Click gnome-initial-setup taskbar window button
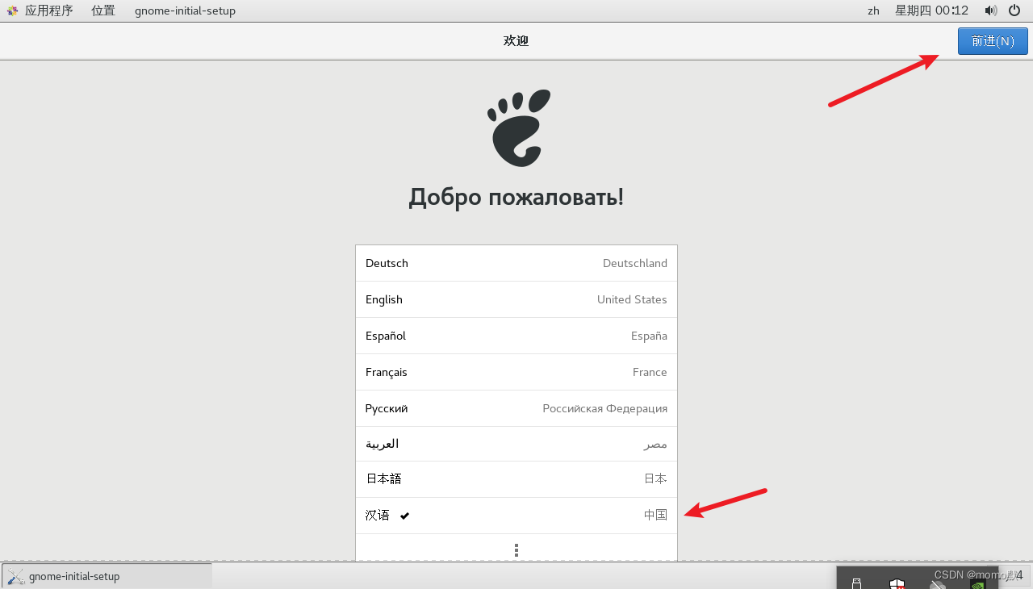The image size is (1033, 589). 107,576
